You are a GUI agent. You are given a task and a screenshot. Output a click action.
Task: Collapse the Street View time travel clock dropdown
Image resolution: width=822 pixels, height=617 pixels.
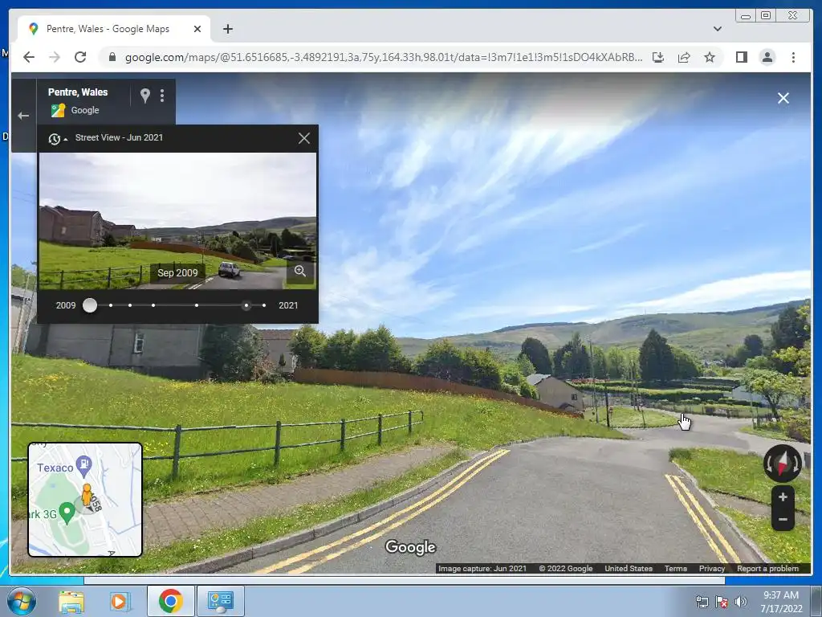click(58, 138)
